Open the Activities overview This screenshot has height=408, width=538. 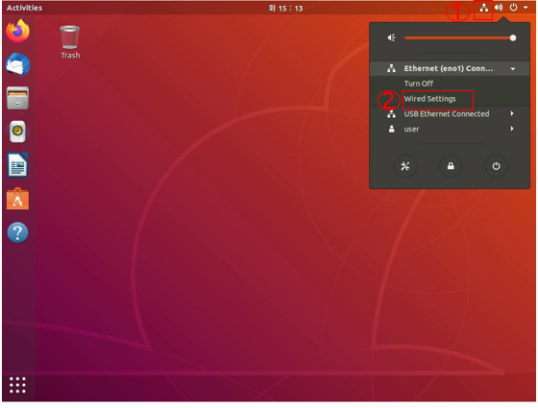tap(24, 8)
